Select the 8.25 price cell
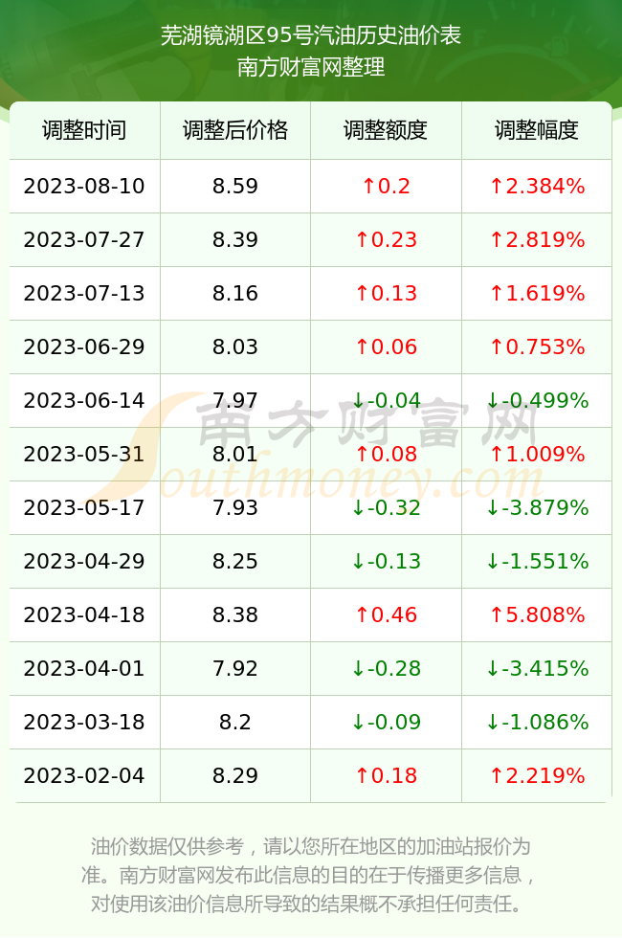622x938 pixels. coord(235,561)
